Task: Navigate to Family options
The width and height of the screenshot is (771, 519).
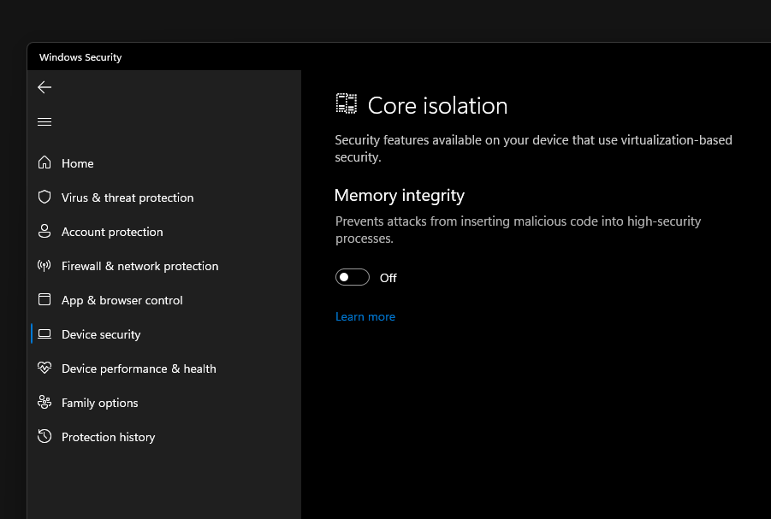Action: pyautogui.click(x=99, y=403)
